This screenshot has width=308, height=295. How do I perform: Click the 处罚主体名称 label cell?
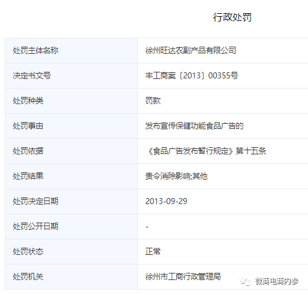(x=71, y=50)
